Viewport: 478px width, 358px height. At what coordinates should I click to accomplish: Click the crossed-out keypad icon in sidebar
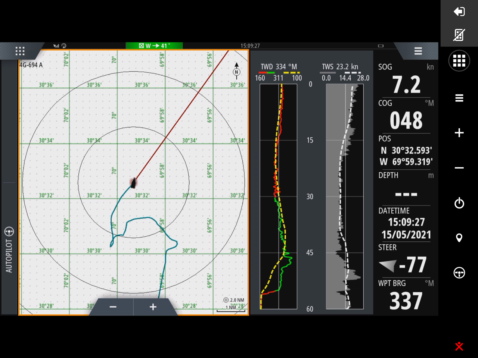pyautogui.click(x=459, y=35)
